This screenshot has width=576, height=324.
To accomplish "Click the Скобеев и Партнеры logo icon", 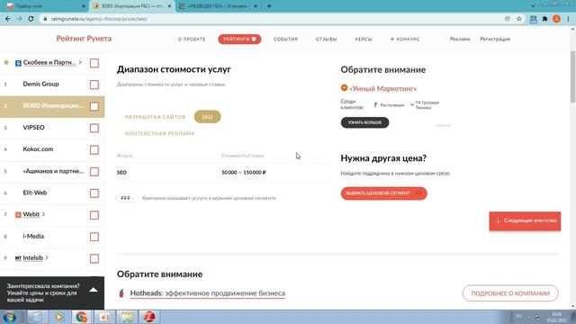I will pyautogui.click(x=18, y=63).
